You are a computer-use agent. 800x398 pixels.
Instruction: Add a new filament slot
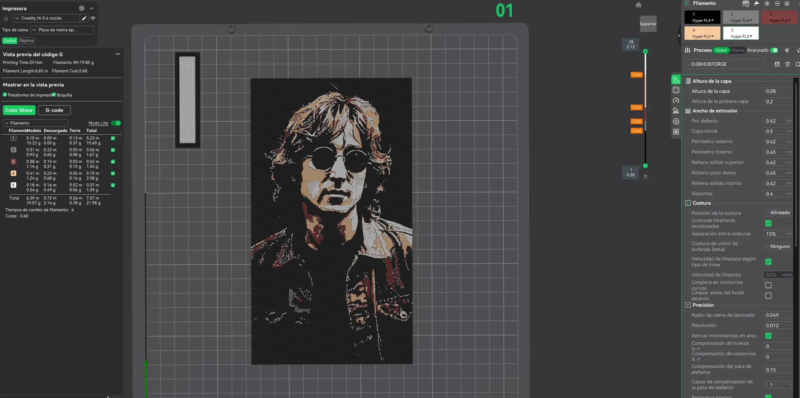767,4
